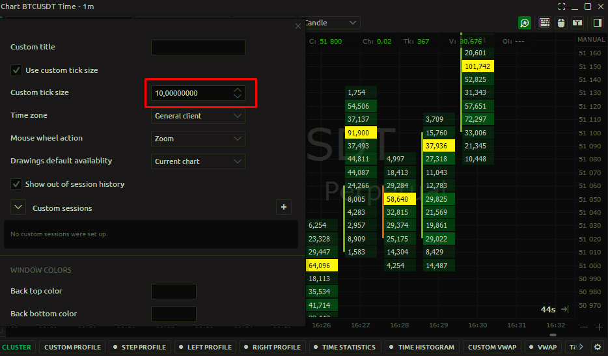This screenshot has height=356, width=608.
Task: Toggle the right side panel icon
Action: pos(597,23)
